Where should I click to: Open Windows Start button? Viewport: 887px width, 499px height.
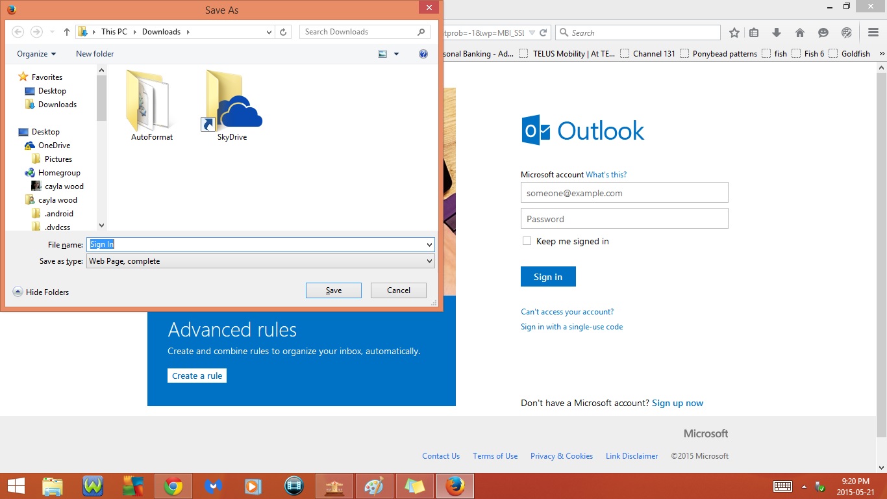click(16, 486)
